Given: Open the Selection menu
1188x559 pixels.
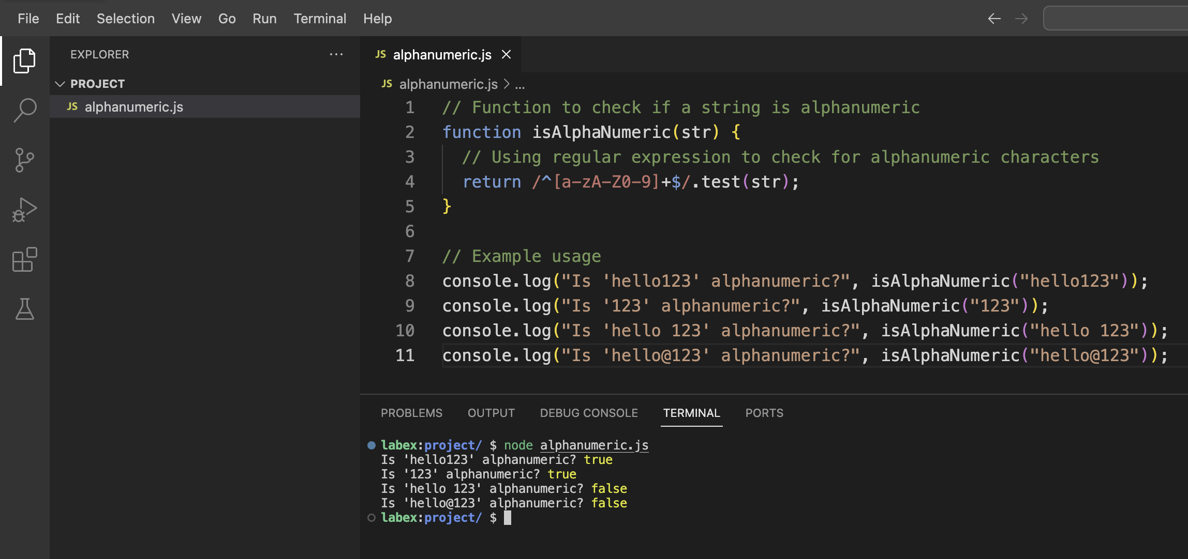Looking at the screenshot, I should click(x=125, y=19).
